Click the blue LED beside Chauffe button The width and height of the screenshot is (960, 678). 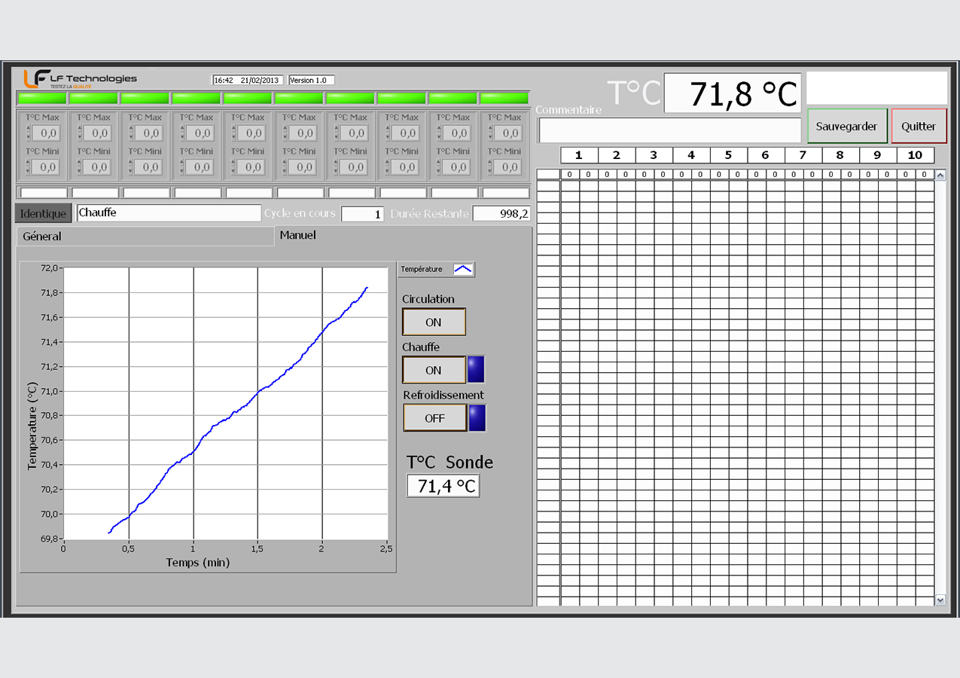tap(476, 370)
